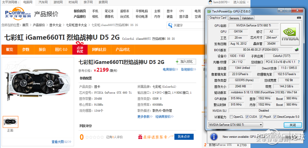Click the driver version field ForceWare 310.90

(264, 92)
